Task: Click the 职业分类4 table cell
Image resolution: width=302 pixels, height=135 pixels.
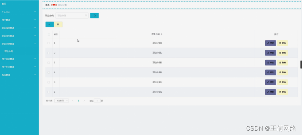Action: click(x=157, y=72)
